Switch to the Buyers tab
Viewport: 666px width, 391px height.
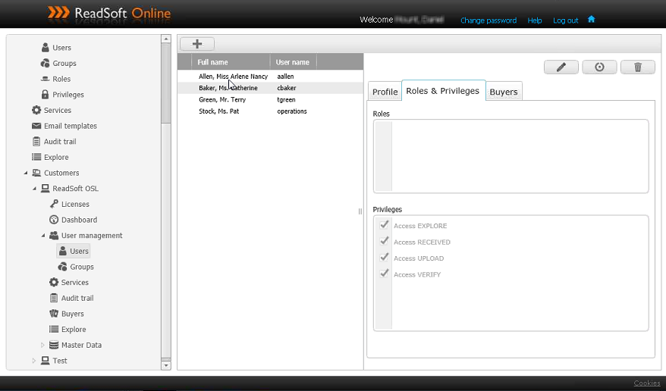point(504,92)
